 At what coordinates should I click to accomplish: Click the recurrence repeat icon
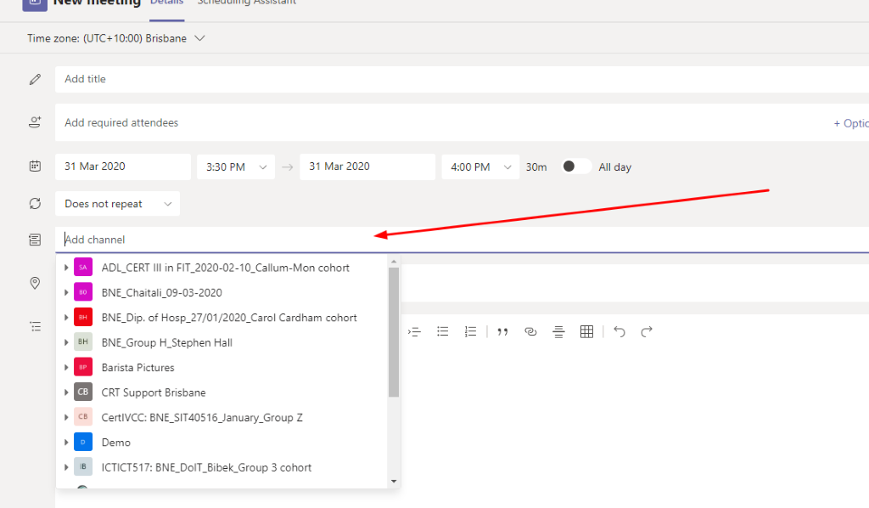[x=35, y=204]
